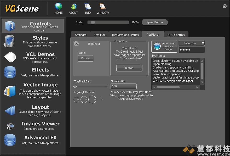Switch to the Standard tab
Screen dimensions: 230x156
pyautogui.click(x=81, y=35)
